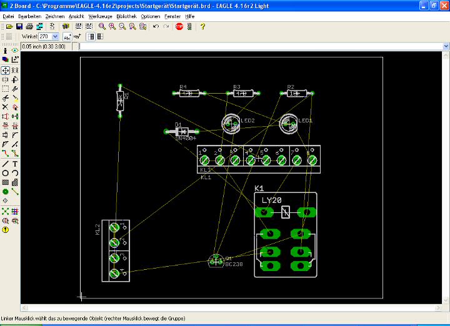The height and width of the screenshot is (326, 450).
Task: Open the Fenster menu
Action: (x=172, y=16)
